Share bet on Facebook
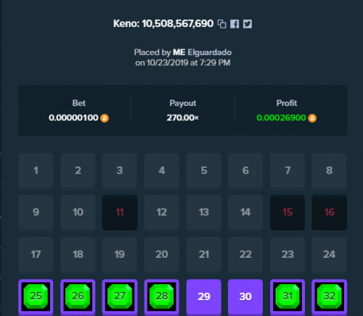 pos(234,24)
